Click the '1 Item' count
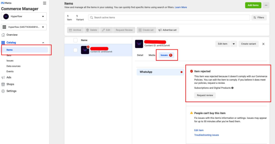The image size is (275, 144). [x=70, y=18]
